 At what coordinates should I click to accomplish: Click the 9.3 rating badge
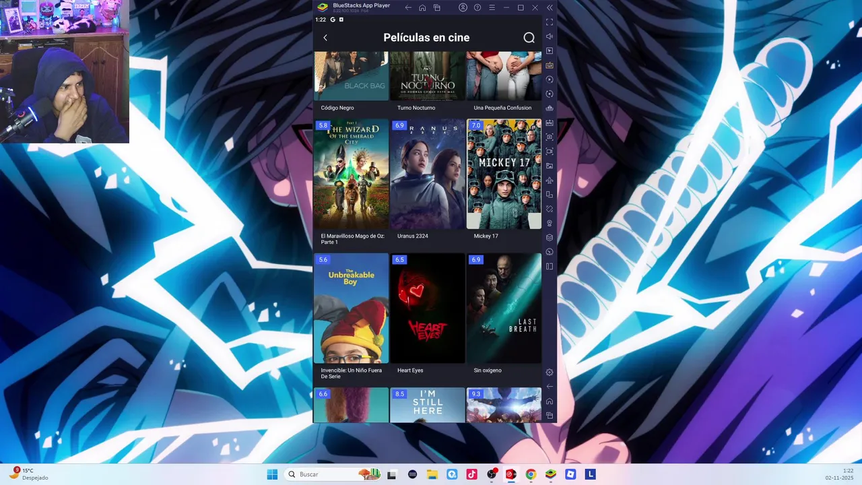click(x=475, y=394)
